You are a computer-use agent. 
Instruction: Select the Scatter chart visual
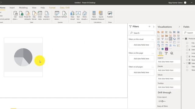point(166,39)
